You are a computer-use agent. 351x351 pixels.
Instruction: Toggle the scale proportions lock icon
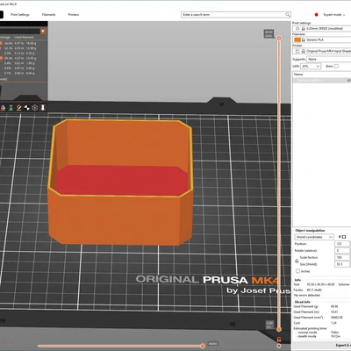[x=297, y=261]
